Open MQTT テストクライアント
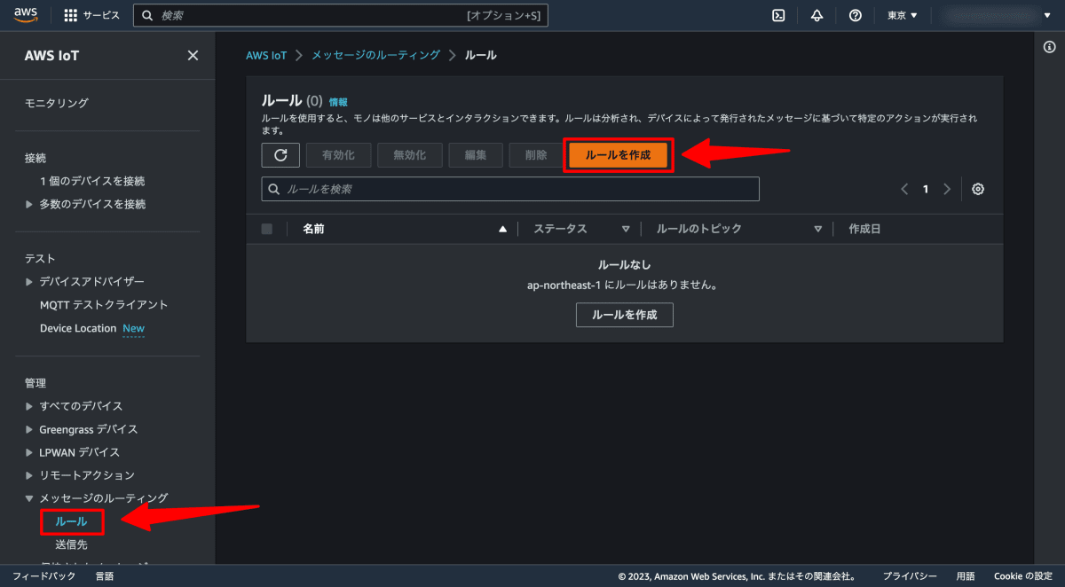The image size is (1065, 587). click(104, 305)
